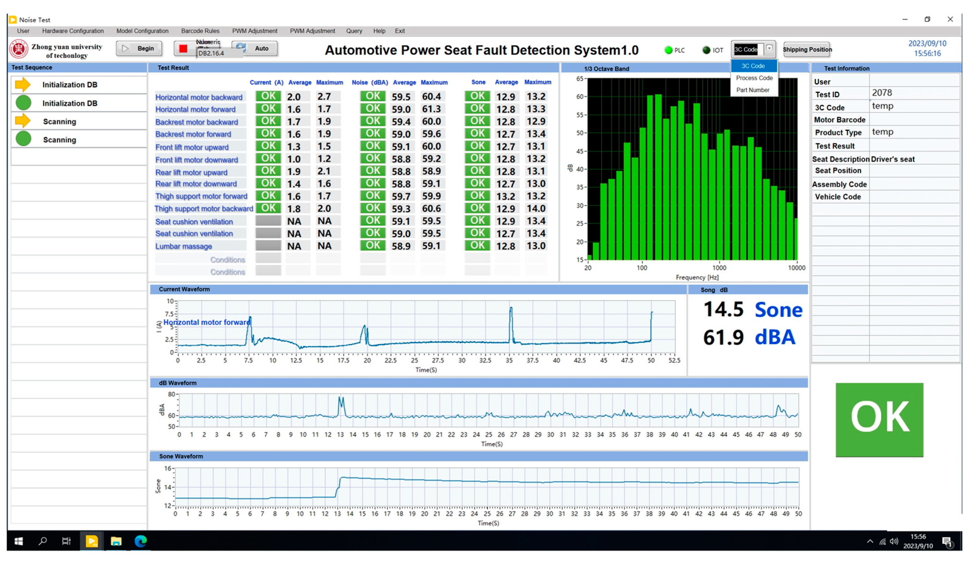Click green circle beside second Scanning step
This screenshot has height=564, width=973.
point(24,139)
